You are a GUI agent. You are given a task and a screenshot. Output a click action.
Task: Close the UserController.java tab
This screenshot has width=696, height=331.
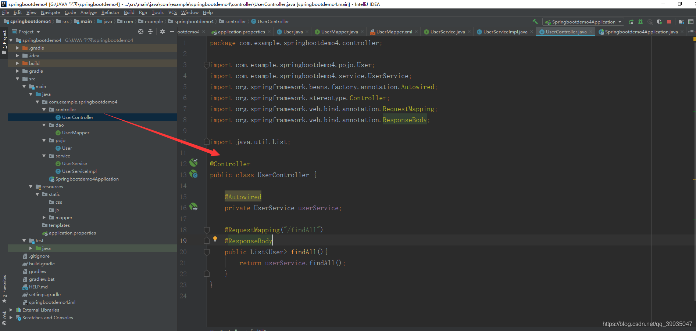tap(591, 32)
